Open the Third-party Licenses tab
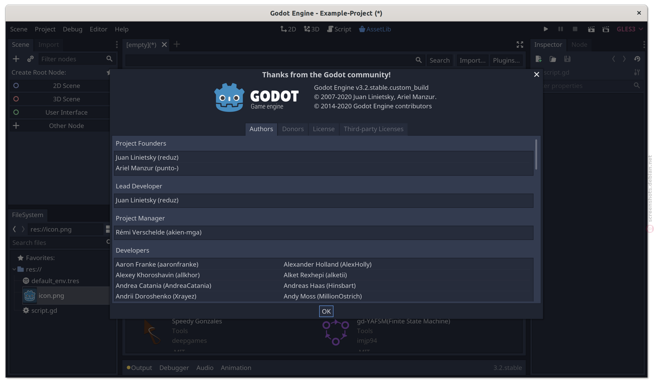Viewport: 654px width, 384px height. tap(373, 129)
